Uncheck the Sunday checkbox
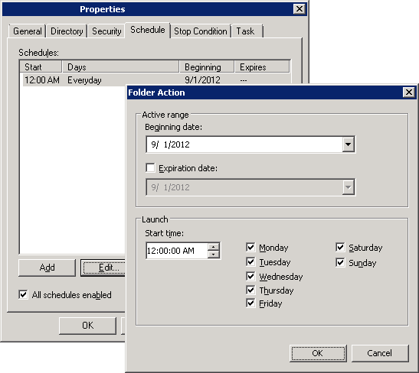 340,263
